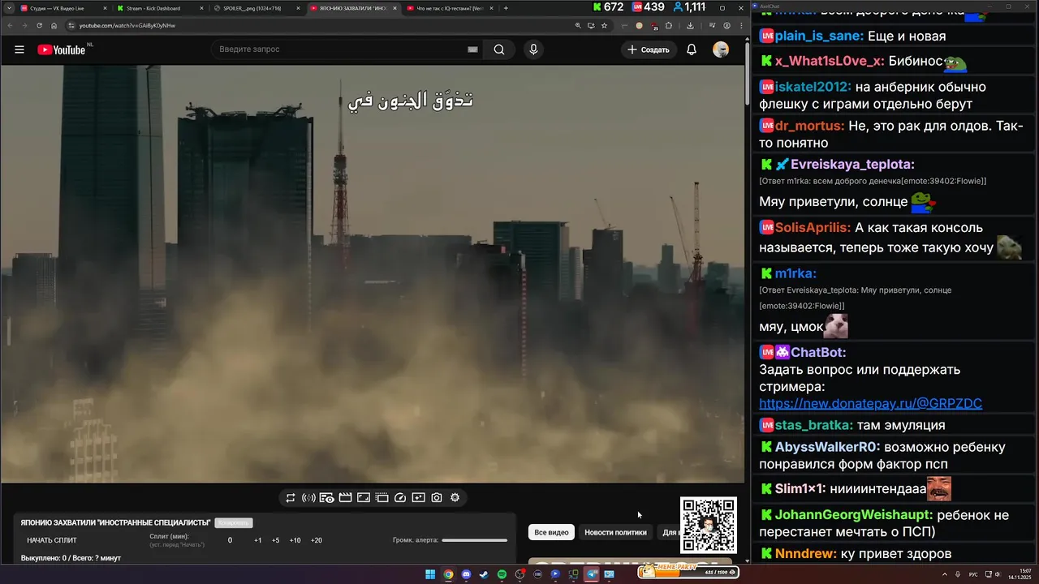Reload the page in browser toolbar

39,25
